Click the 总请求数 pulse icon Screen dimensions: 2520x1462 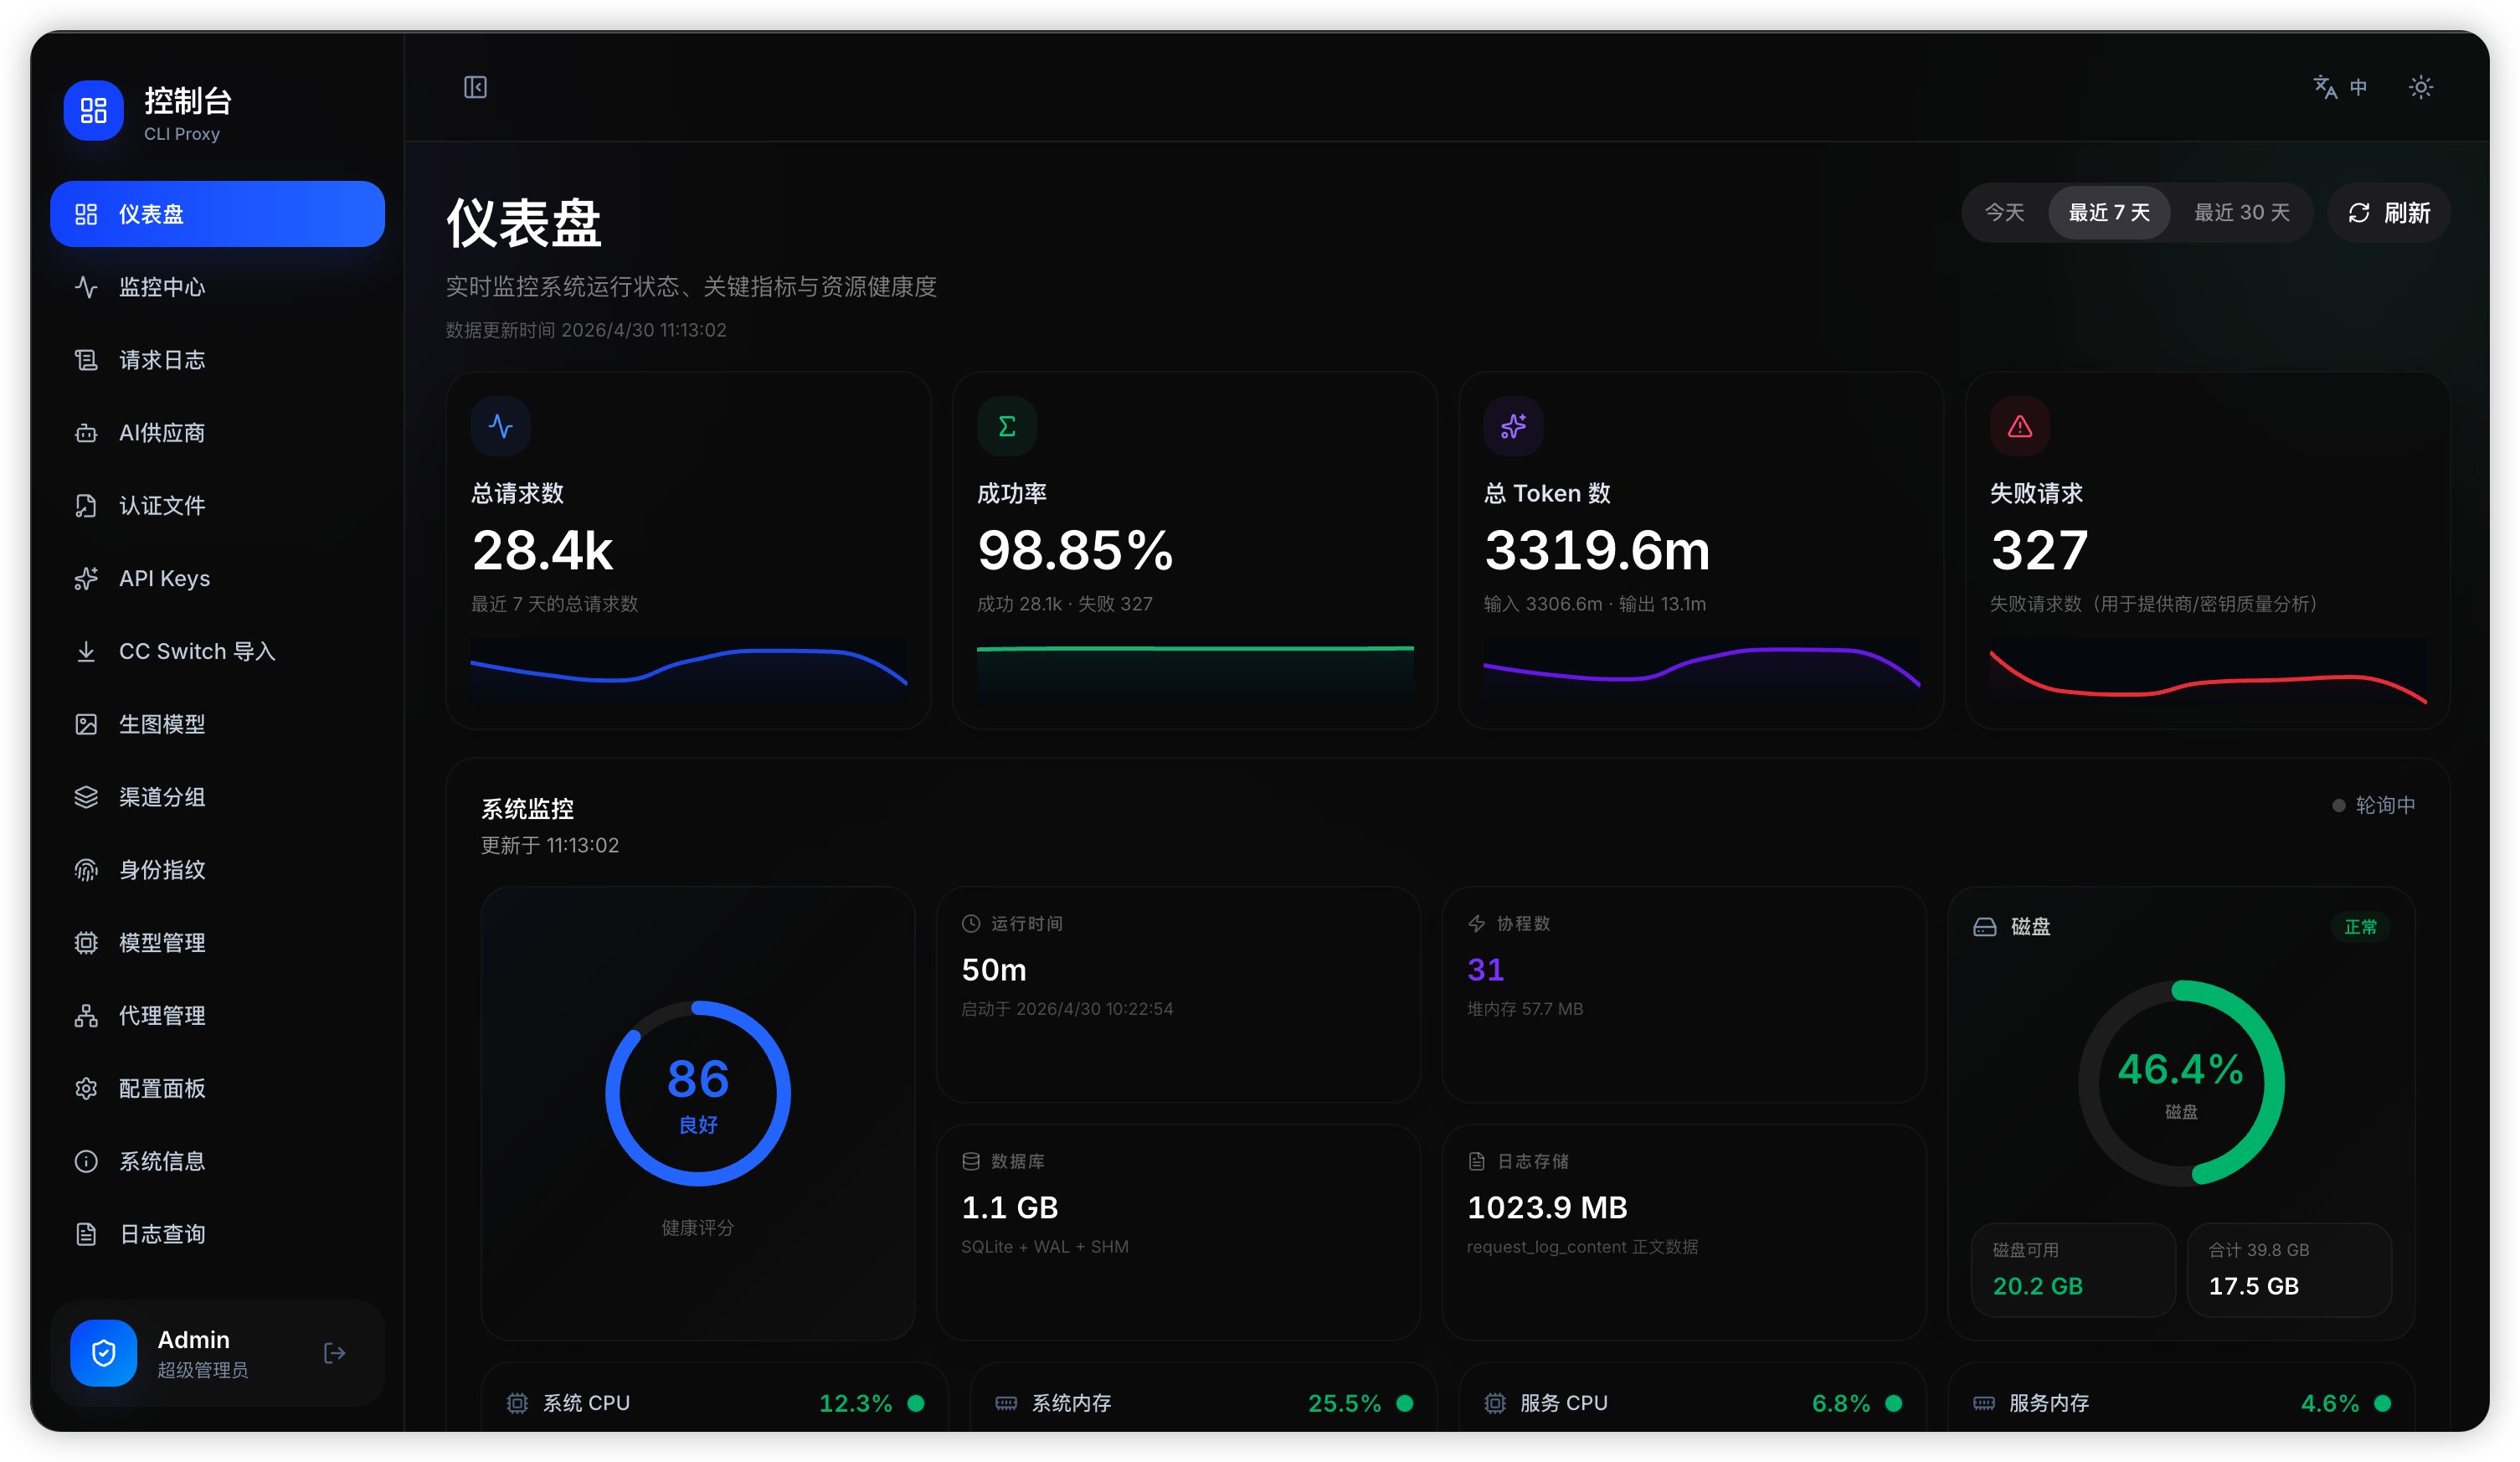(501, 427)
